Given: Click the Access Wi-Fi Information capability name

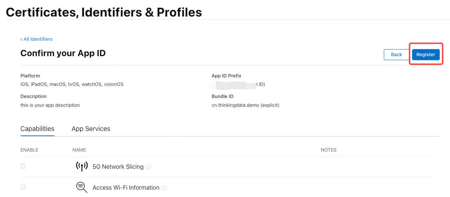Looking at the screenshot, I should [x=126, y=188].
